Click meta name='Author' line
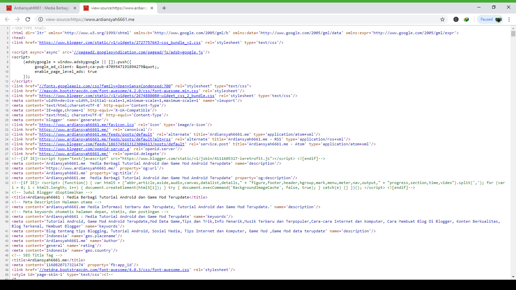 coord(68,241)
